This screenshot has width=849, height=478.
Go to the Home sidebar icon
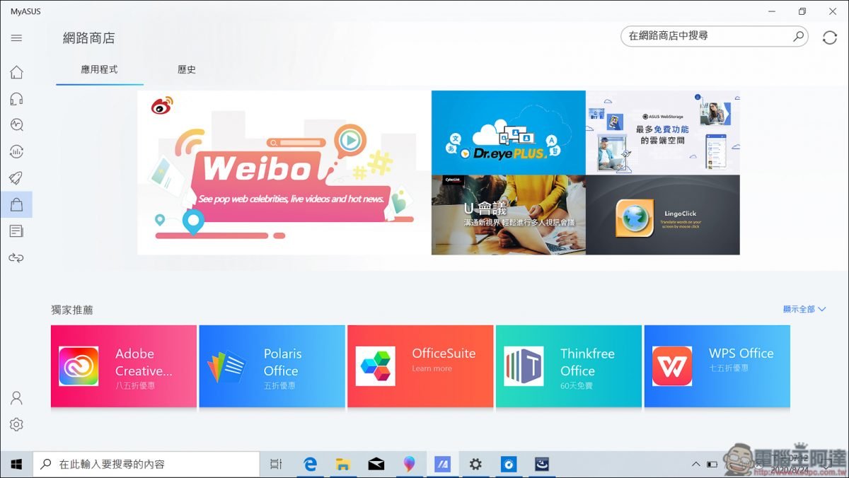click(16, 72)
